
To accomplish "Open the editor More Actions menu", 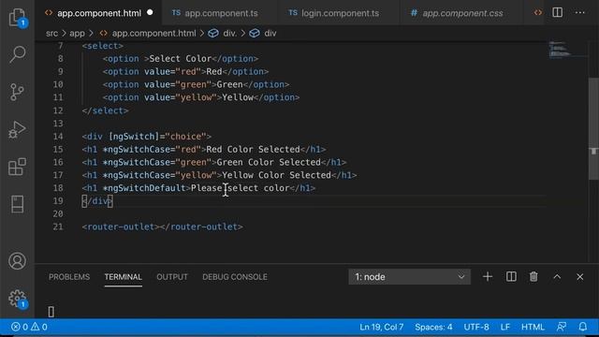I will 580,12.
